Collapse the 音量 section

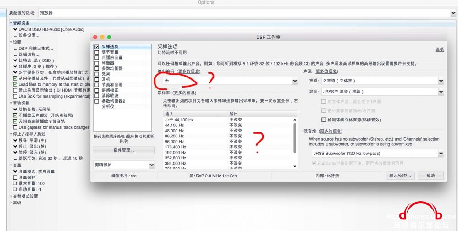pos(11,165)
